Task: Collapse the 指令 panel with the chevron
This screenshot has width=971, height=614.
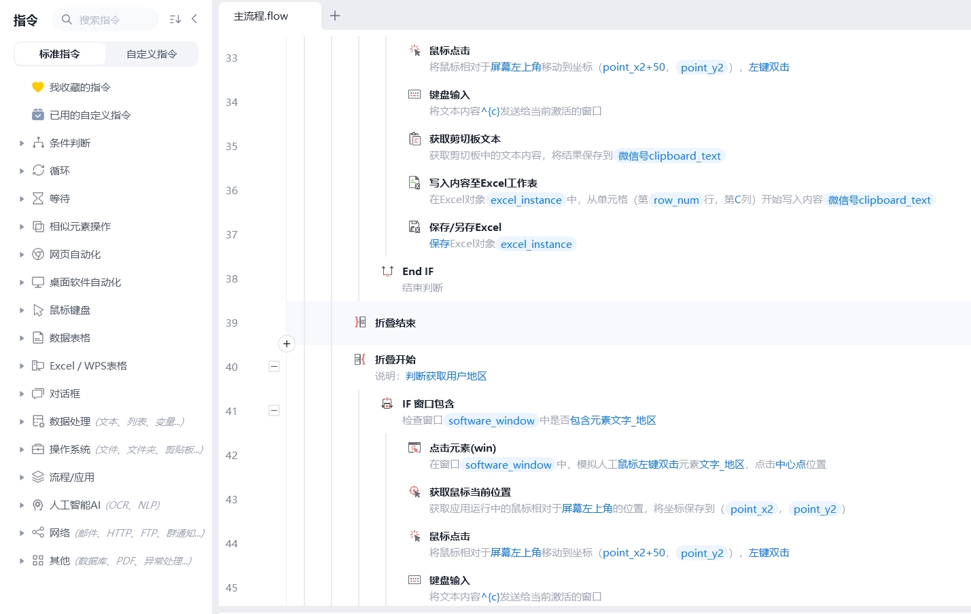Action: (x=194, y=19)
